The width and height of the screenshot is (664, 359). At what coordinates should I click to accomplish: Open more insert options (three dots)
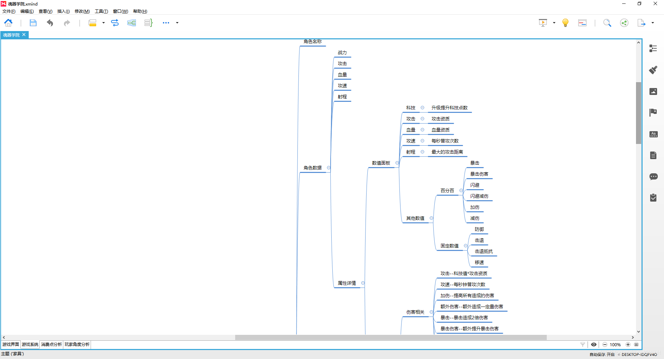pyautogui.click(x=166, y=23)
